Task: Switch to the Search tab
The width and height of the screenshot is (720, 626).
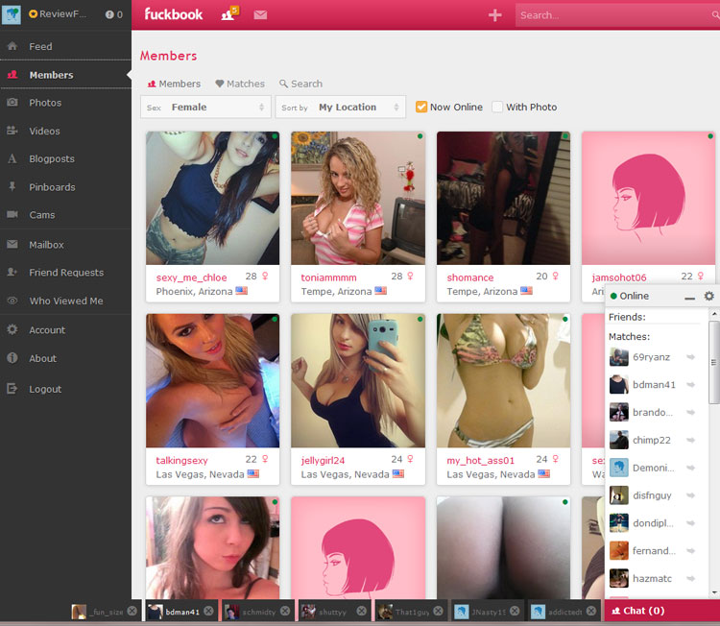Action: [x=300, y=84]
